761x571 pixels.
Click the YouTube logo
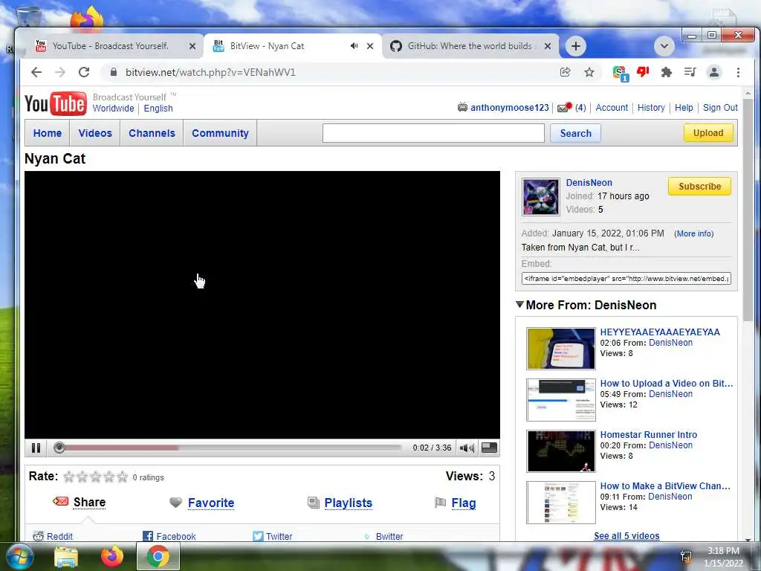[x=56, y=103]
